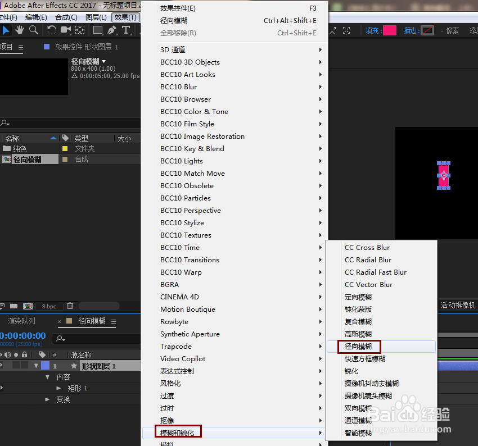
Task: Select the Type text tool
Action: pos(126,30)
